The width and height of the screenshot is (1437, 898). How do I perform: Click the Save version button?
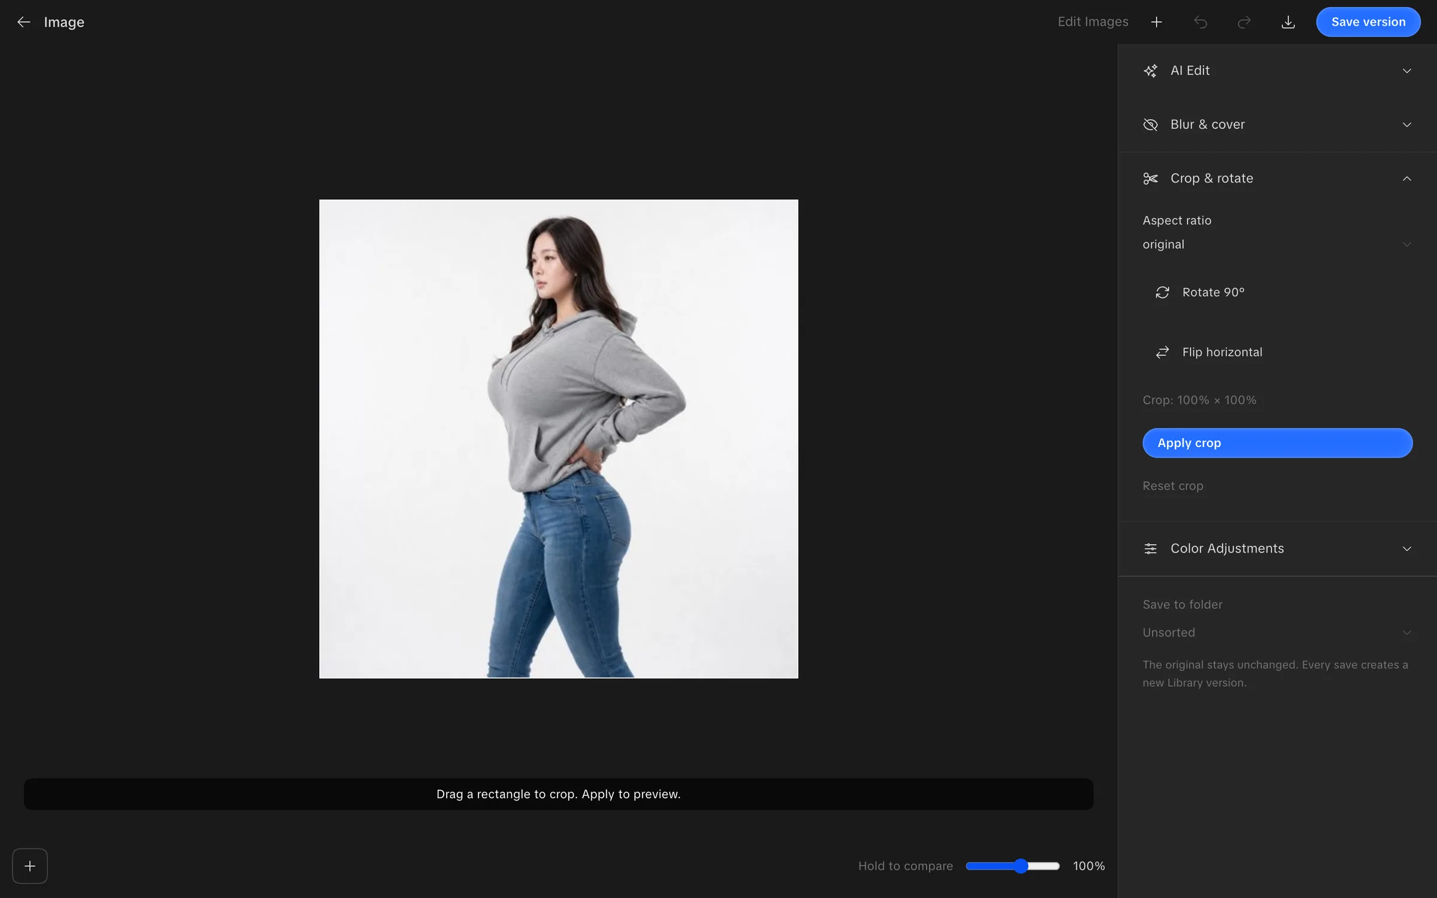[1368, 22]
